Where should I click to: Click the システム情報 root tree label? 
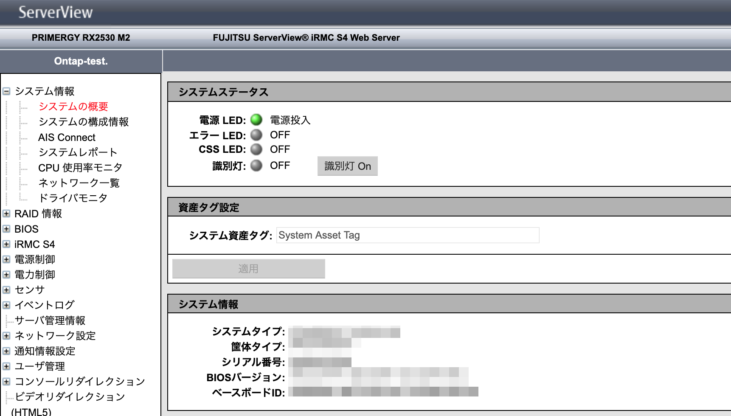[45, 91]
